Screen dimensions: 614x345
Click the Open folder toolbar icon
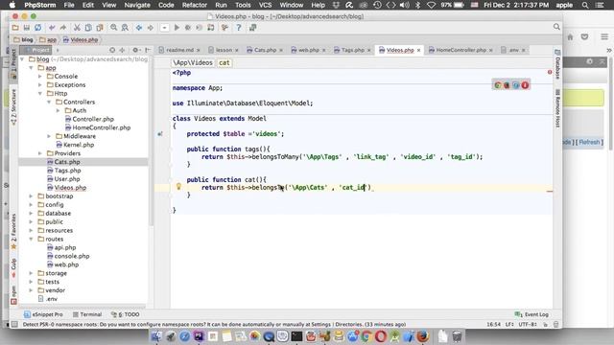[15, 28]
